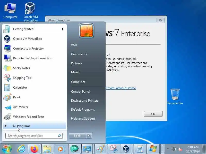206x154 pixels.
Task: Click the Connect to a Projector icon
Action: click(x=7, y=49)
